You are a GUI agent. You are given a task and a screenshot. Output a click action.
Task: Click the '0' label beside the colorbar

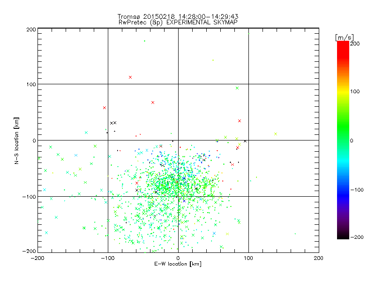tap(352, 140)
